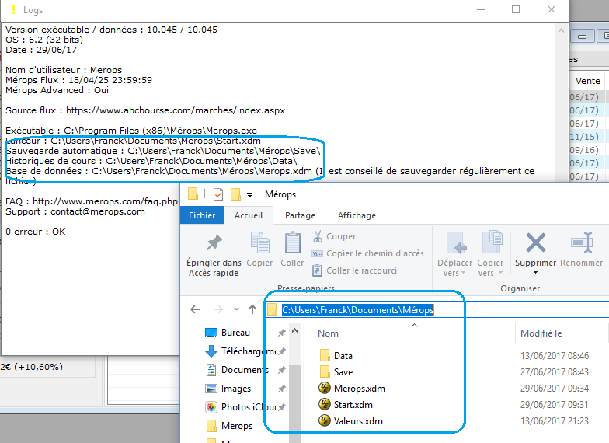Sort by the Nom column header
Image resolution: width=609 pixels, height=443 pixels.
(x=328, y=333)
